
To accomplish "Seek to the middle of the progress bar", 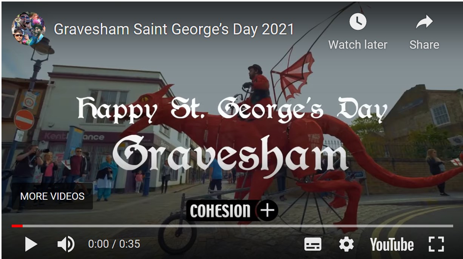I will 232,226.
